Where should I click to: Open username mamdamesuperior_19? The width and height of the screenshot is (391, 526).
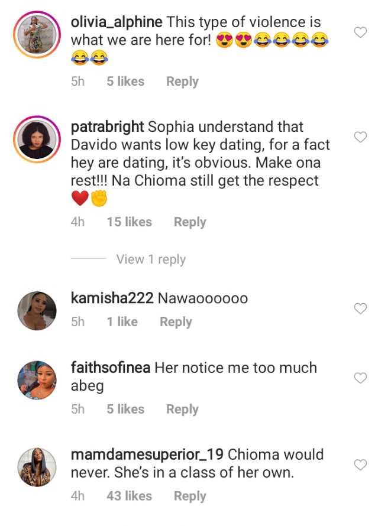coord(147,455)
